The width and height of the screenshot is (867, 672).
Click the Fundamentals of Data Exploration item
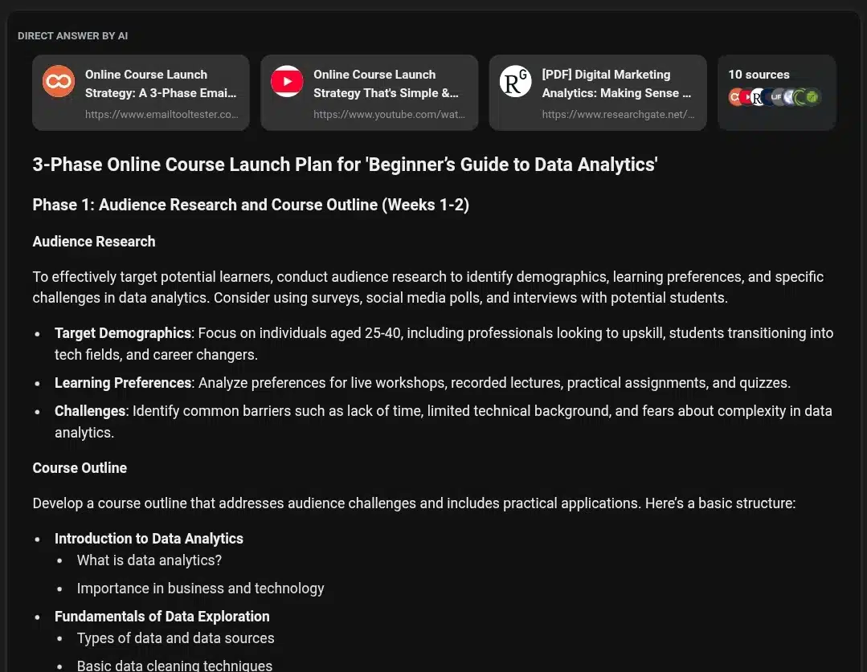[162, 617]
